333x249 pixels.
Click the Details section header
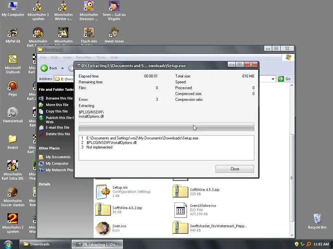coord(45,184)
